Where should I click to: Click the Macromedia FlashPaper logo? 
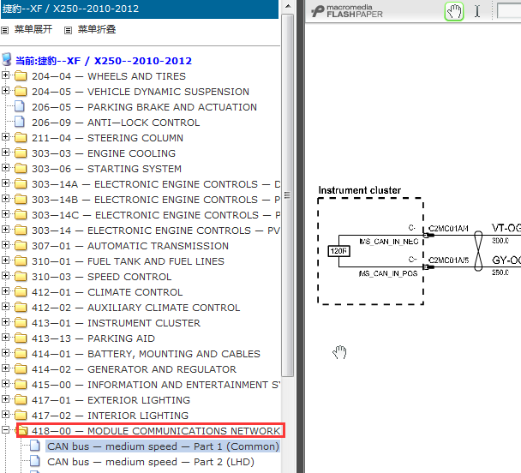[x=347, y=11]
